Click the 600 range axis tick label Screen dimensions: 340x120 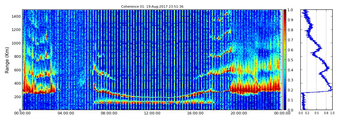coord(17,70)
